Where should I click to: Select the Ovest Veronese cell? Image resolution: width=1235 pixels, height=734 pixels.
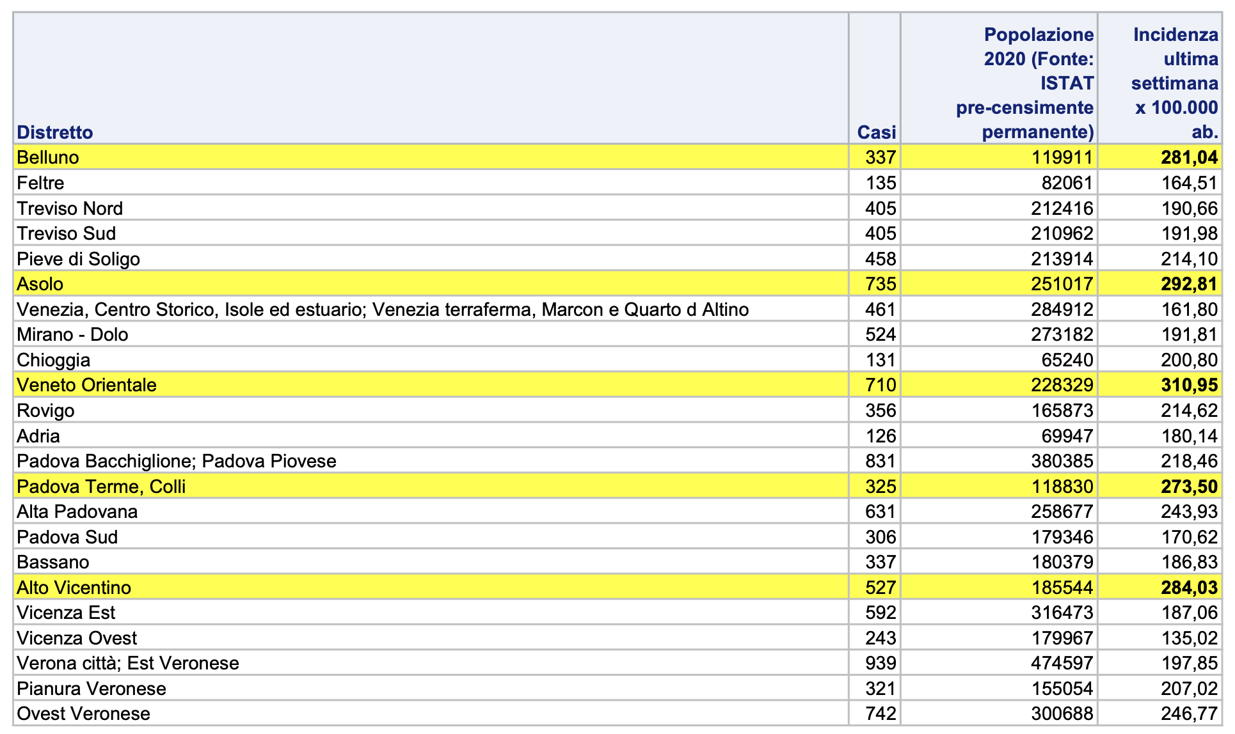coord(431,714)
